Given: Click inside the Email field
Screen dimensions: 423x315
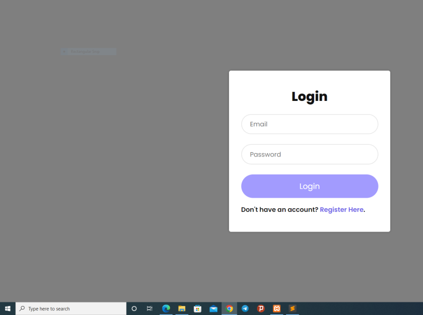Looking at the screenshot, I should point(309,124).
